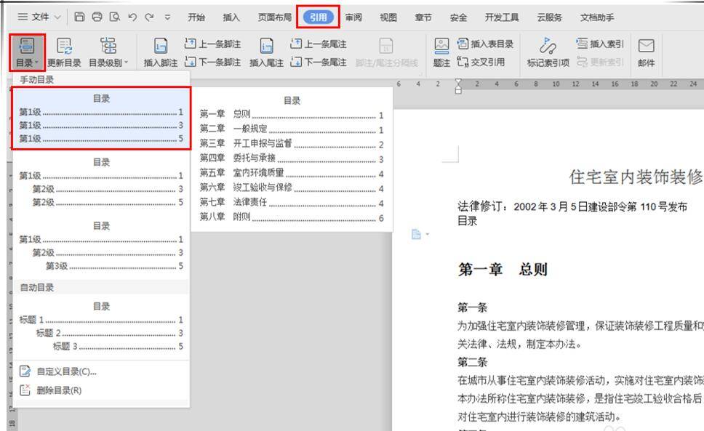This screenshot has height=431, width=704.
Task: Switch to the Review (审阅) tab
Action: (353, 17)
